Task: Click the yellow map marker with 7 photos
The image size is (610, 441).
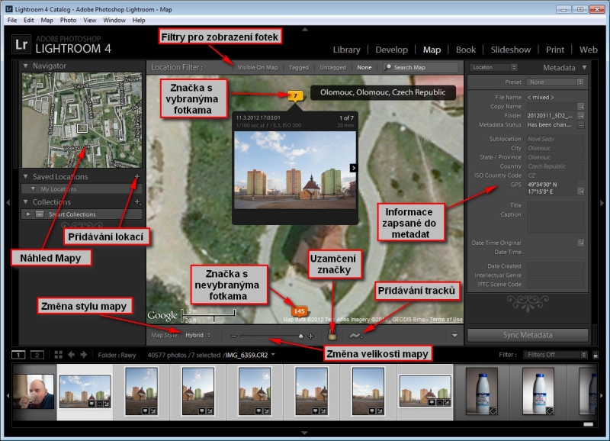Action: (295, 95)
